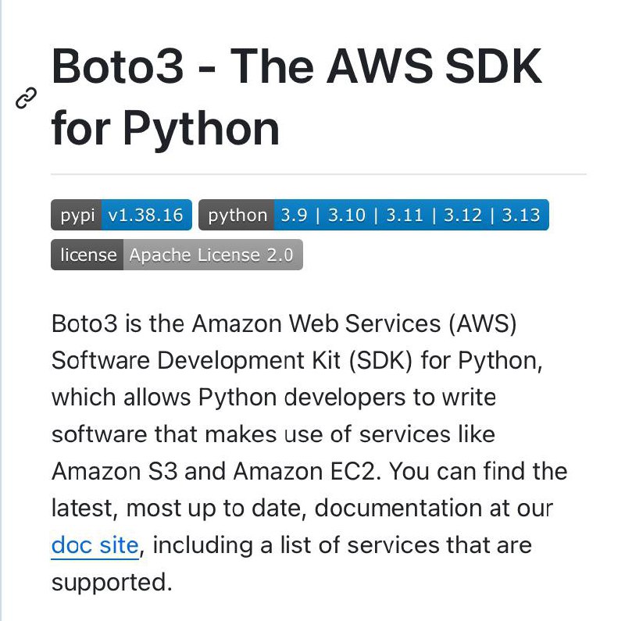Click the python label on versions badge

[237, 215]
